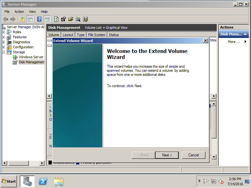Click the disabled Back wizard button
Image resolution: width=251 pixels, height=188 pixels.
point(143,155)
